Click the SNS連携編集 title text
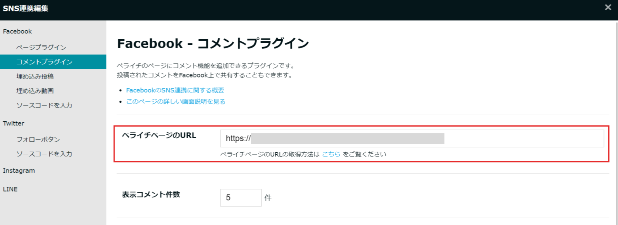This screenshot has height=225, width=618. pos(26,8)
